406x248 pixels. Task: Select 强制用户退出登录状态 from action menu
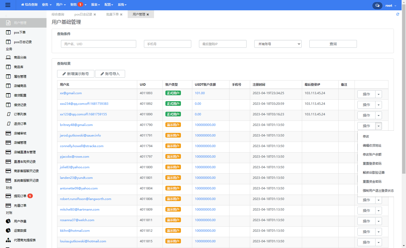click(378, 190)
